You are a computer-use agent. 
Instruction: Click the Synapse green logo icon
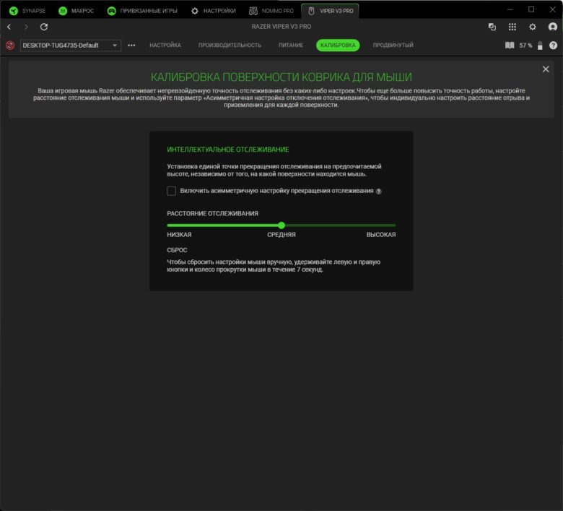(14, 11)
